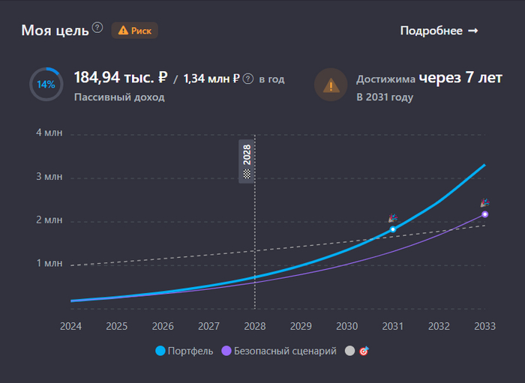Click the round warning icon near 'Достижима'
525x383 pixels.
[330, 85]
